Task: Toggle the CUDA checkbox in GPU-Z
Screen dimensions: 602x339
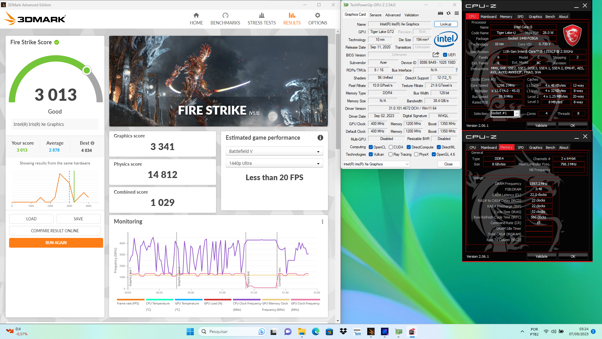Action: point(391,147)
